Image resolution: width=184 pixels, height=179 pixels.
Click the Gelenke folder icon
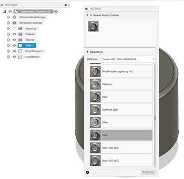20,34
